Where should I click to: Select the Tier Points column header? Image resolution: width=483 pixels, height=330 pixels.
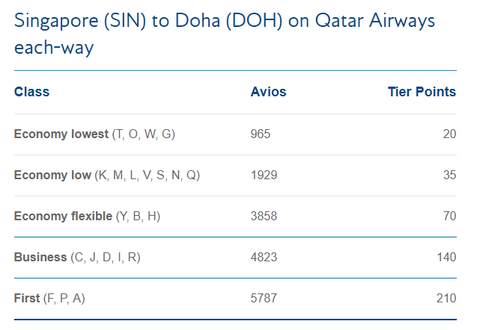pos(422,92)
